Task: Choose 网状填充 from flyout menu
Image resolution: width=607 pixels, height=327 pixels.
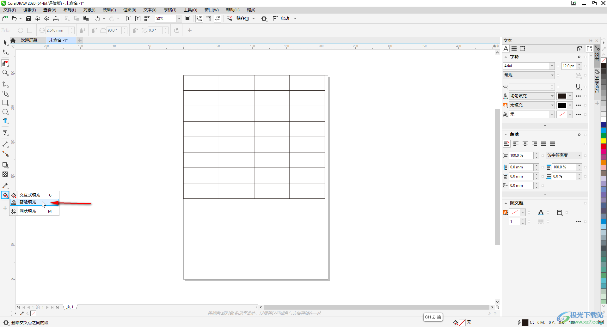Action: pos(34,211)
